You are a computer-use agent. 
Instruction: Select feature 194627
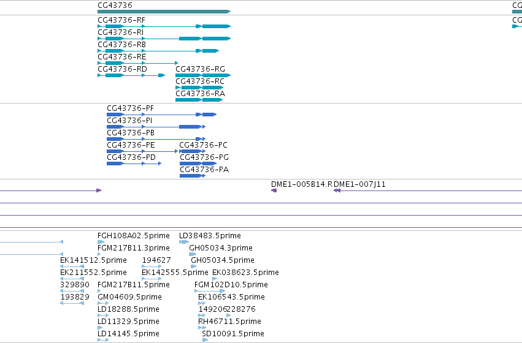[152, 266]
